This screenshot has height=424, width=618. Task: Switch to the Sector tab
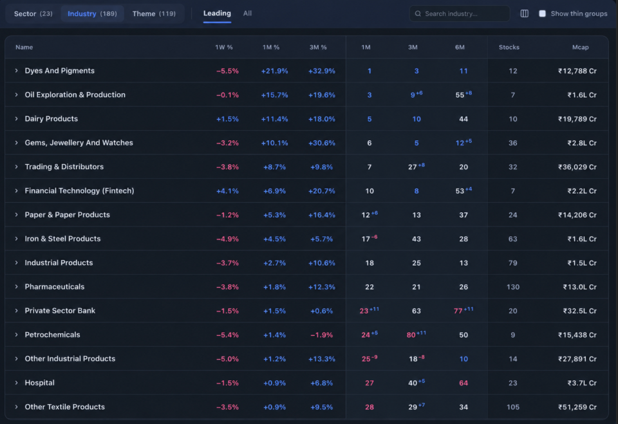coord(33,14)
